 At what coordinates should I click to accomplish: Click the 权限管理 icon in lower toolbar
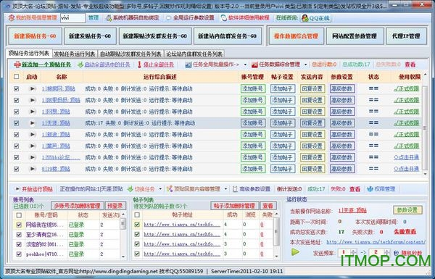(x=370, y=189)
